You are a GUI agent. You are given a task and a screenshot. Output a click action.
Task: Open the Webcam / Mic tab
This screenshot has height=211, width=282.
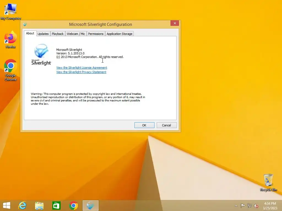click(76, 34)
